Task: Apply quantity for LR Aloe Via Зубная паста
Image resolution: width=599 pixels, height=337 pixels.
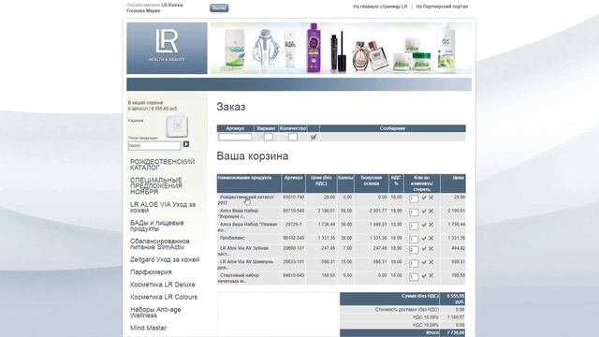Action: [424, 249]
